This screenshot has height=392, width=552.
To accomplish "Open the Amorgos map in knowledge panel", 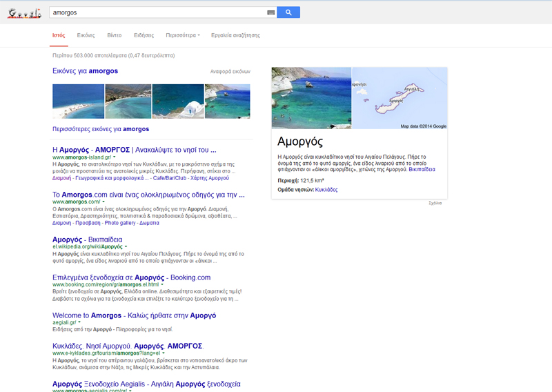I will click(x=400, y=98).
